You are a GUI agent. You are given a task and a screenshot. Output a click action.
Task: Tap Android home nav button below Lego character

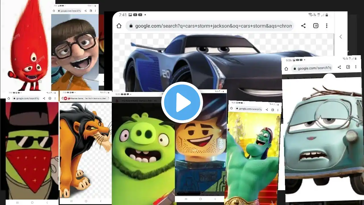point(200,199)
